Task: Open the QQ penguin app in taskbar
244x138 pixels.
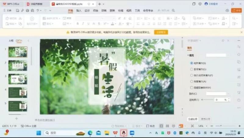Action: click(124, 133)
